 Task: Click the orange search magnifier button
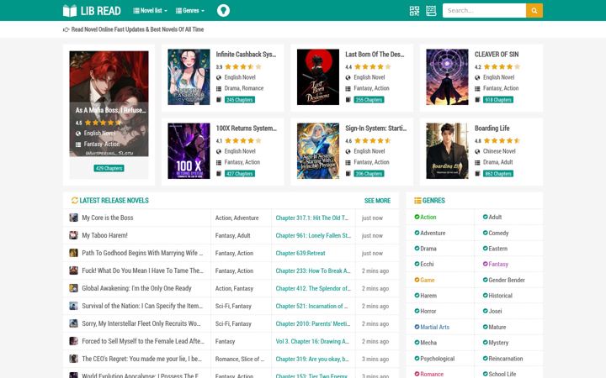(534, 10)
